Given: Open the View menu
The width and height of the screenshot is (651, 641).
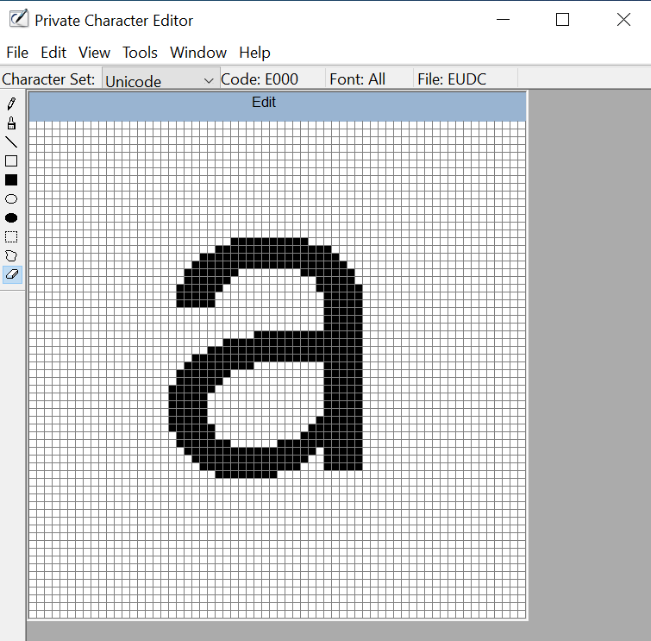Looking at the screenshot, I should click(94, 53).
